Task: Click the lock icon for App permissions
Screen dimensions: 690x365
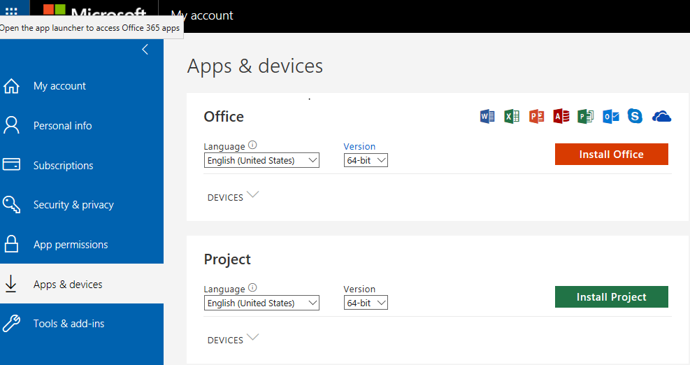Action: point(11,244)
